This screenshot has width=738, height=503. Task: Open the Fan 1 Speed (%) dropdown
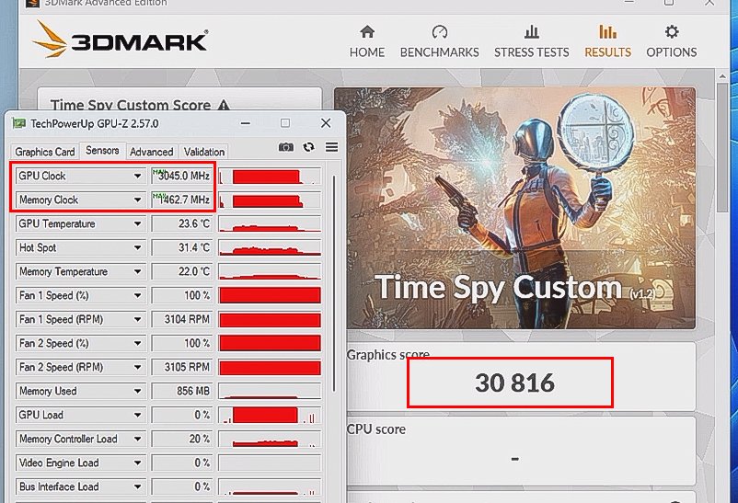(137, 296)
